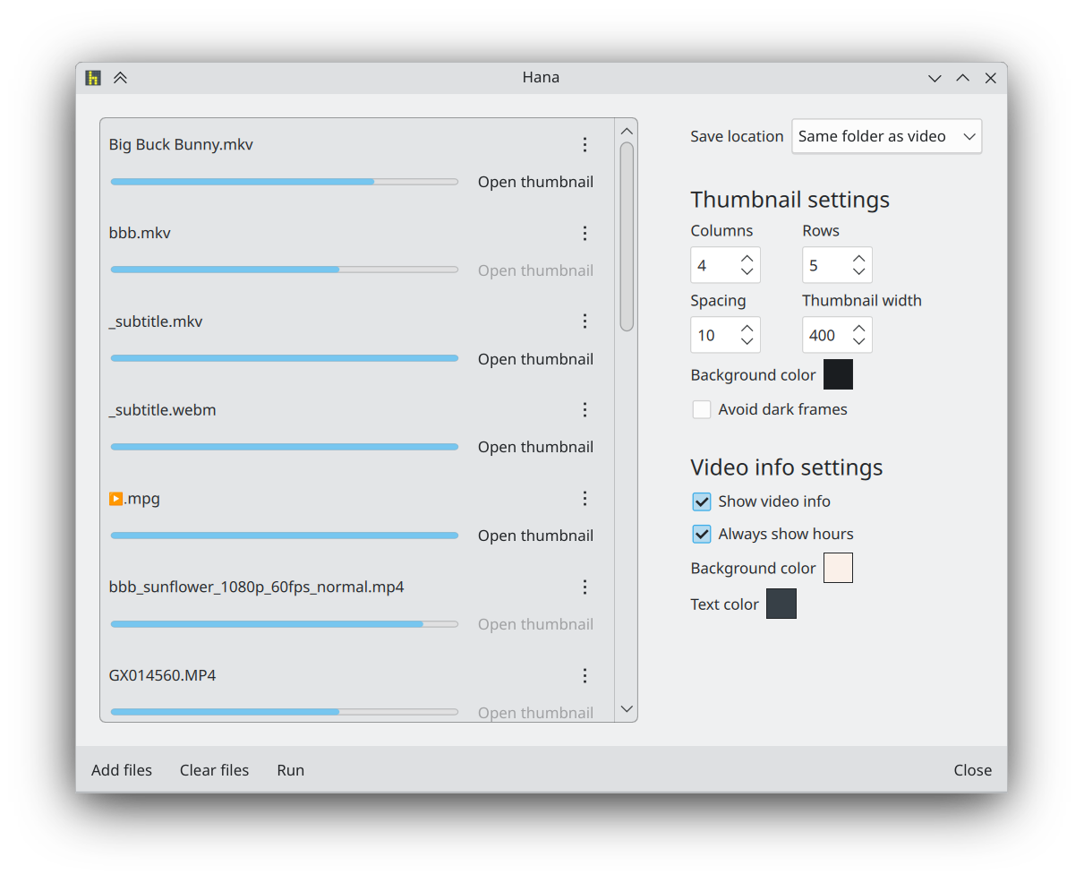Viewport: 1084px width, 883px height.
Task: Click the Hana app icon in title bar
Action: click(x=93, y=78)
